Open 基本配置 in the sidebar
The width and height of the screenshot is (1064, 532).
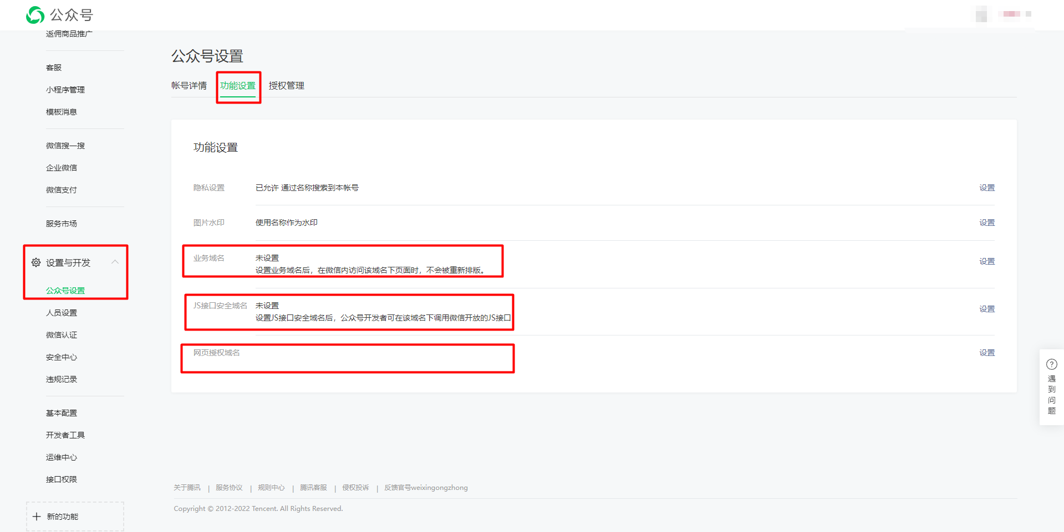62,413
